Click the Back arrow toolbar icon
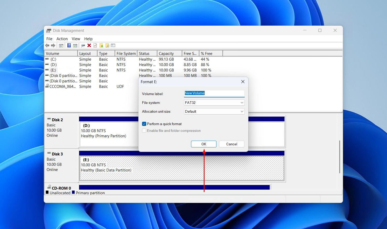Image resolution: width=387 pixels, height=229 pixels. click(x=47, y=46)
